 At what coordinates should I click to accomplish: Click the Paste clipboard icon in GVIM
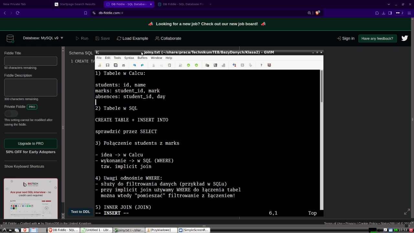tap(169, 65)
